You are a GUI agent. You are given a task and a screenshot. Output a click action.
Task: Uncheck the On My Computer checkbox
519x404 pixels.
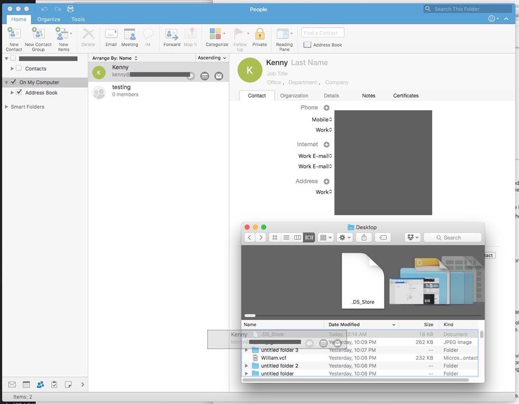(x=13, y=82)
